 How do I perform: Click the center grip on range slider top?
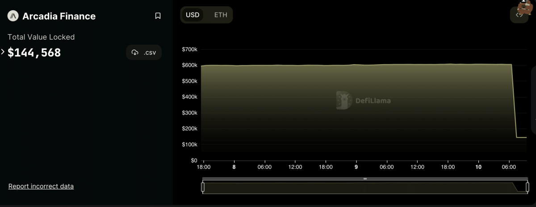[x=365, y=179]
